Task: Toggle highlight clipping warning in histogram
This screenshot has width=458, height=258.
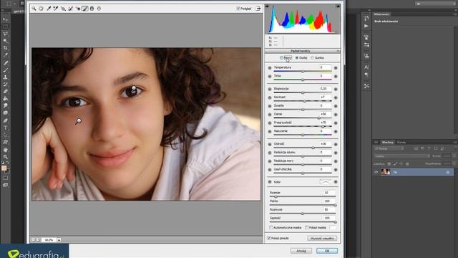Action: [x=338, y=6]
